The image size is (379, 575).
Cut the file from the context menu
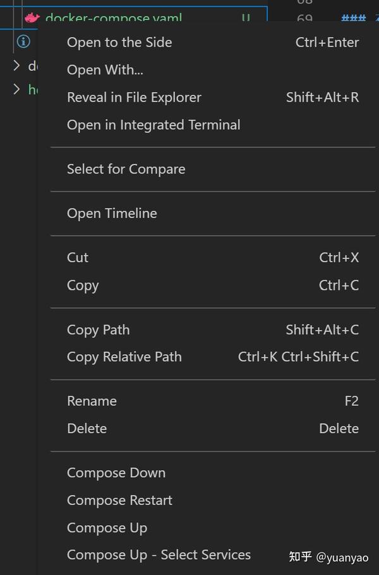pyautogui.click(x=78, y=258)
